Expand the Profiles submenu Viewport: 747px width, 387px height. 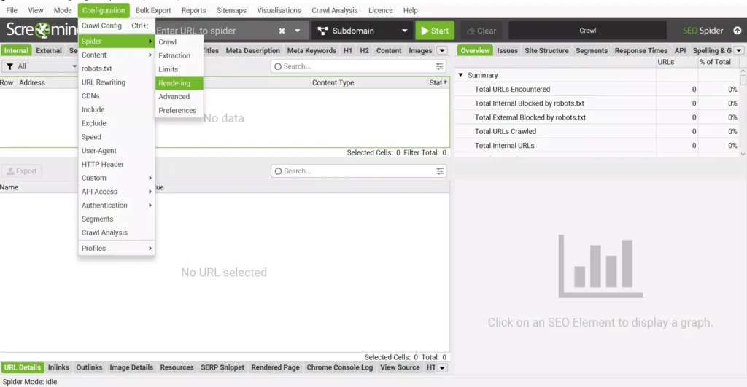pyautogui.click(x=116, y=249)
